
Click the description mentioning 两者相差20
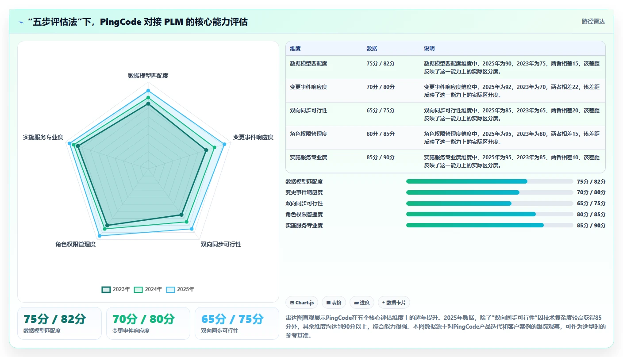click(512, 114)
